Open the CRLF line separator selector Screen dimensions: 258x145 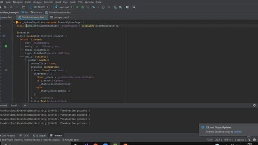(x=218, y=140)
